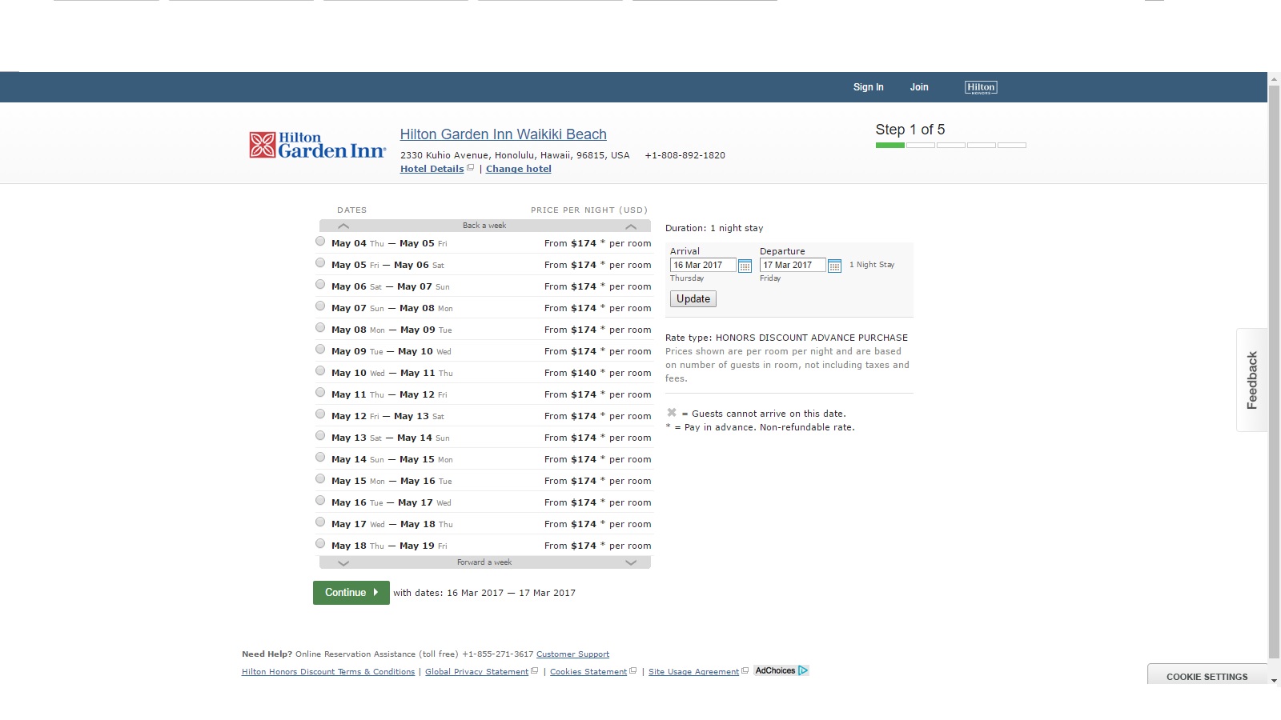The width and height of the screenshot is (1281, 720).
Task: Click the Update button
Action: coord(693,299)
